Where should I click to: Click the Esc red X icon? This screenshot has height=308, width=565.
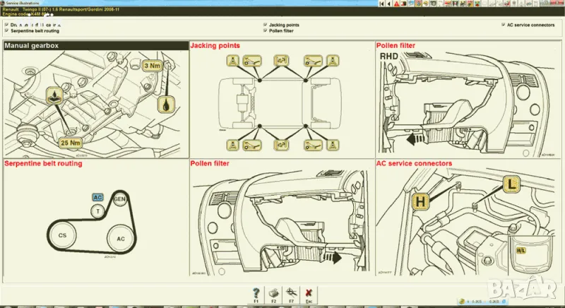(307, 292)
